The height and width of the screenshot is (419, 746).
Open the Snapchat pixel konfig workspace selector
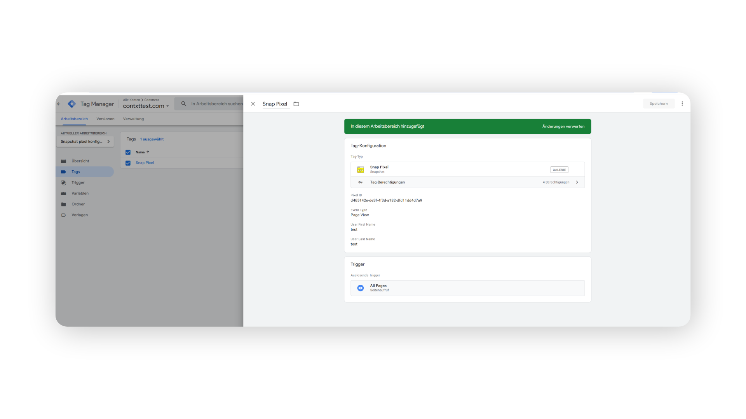coord(85,142)
